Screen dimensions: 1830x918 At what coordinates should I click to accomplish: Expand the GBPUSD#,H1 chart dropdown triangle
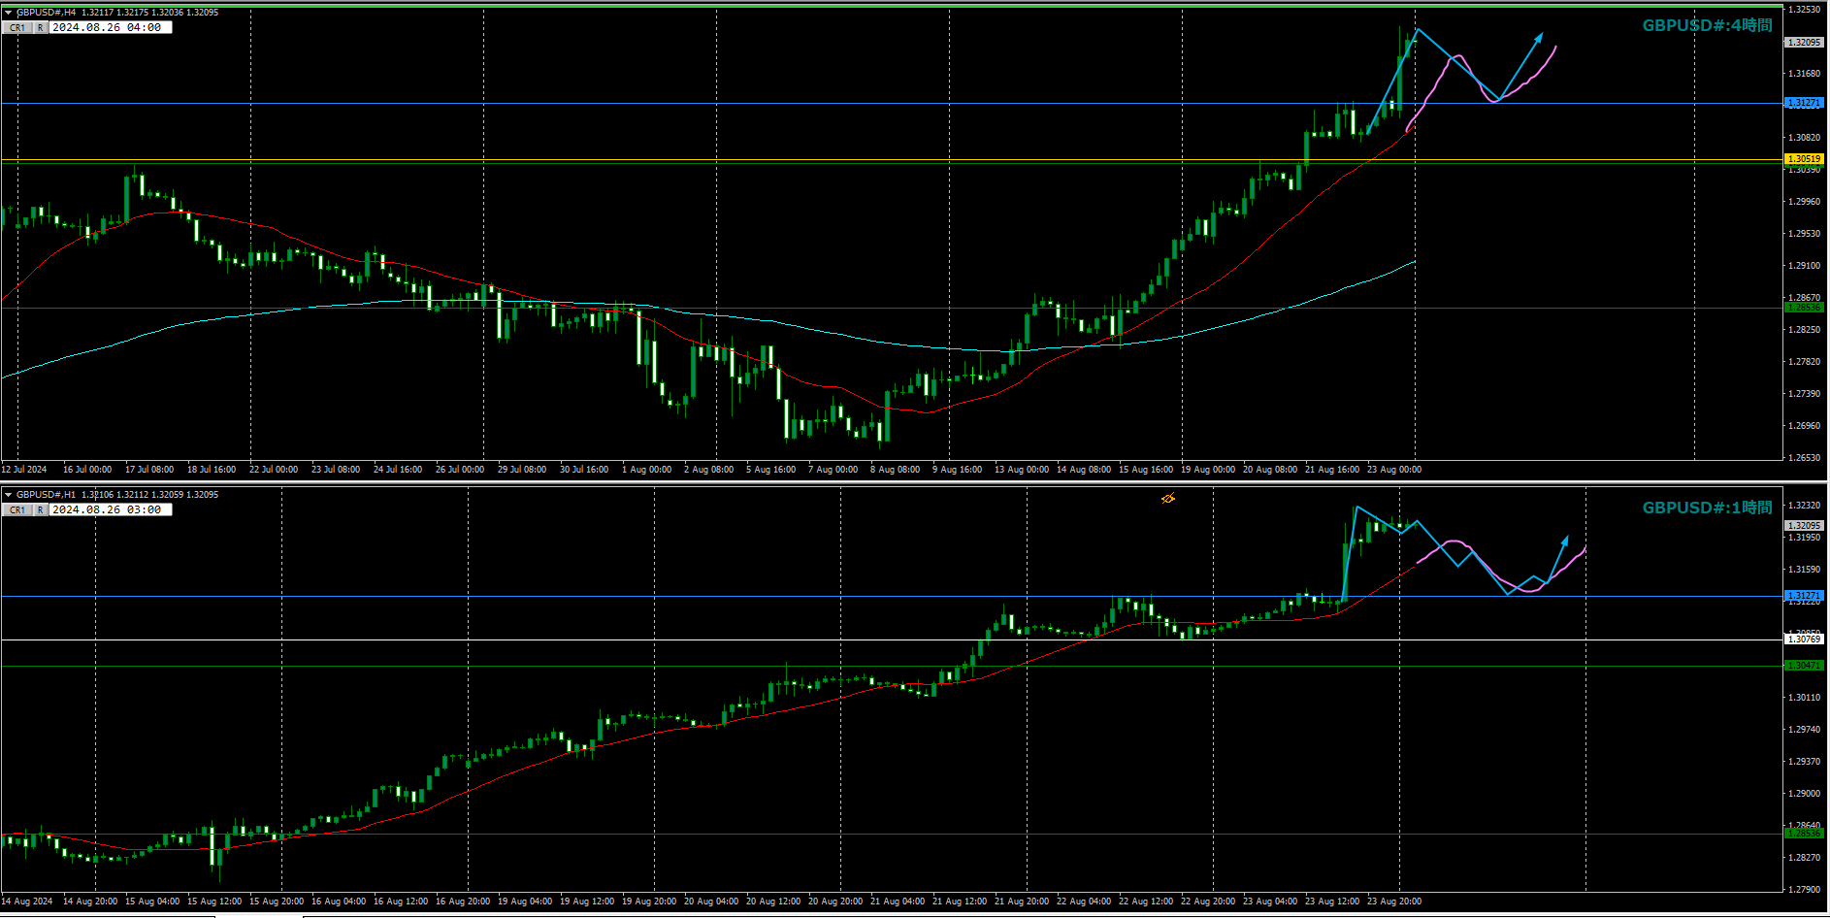8,495
